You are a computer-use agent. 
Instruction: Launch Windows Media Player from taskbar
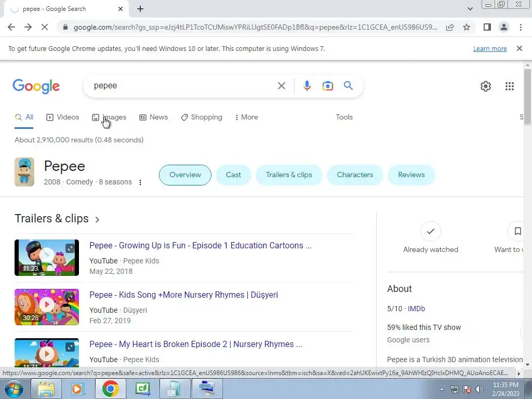click(78, 389)
